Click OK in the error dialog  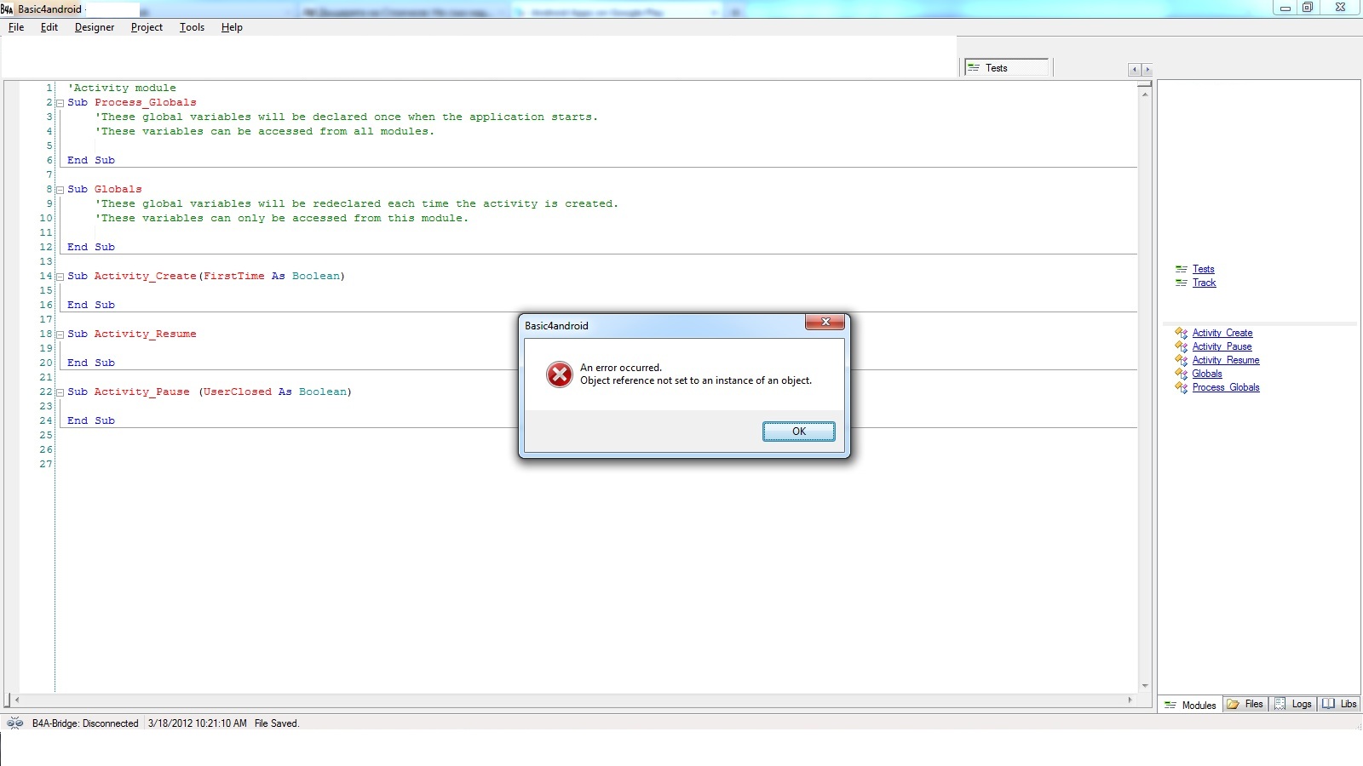point(798,432)
